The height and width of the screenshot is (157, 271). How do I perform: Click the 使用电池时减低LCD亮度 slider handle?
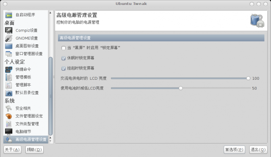[x=181, y=88]
